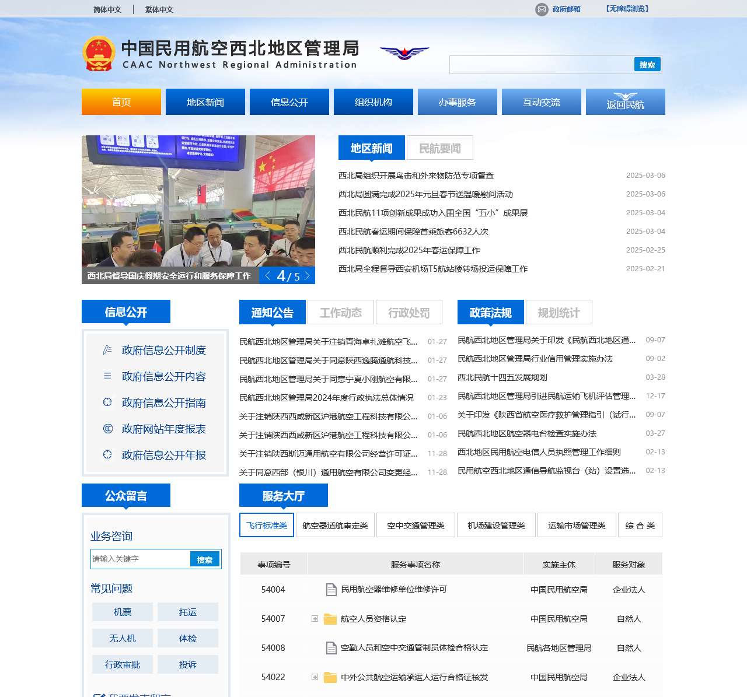Open the 信息公开 navigation menu
747x697 pixels.
pos(289,102)
